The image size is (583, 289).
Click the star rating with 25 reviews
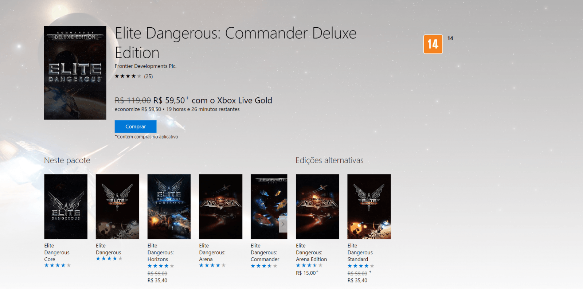pyautogui.click(x=134, y=76)
